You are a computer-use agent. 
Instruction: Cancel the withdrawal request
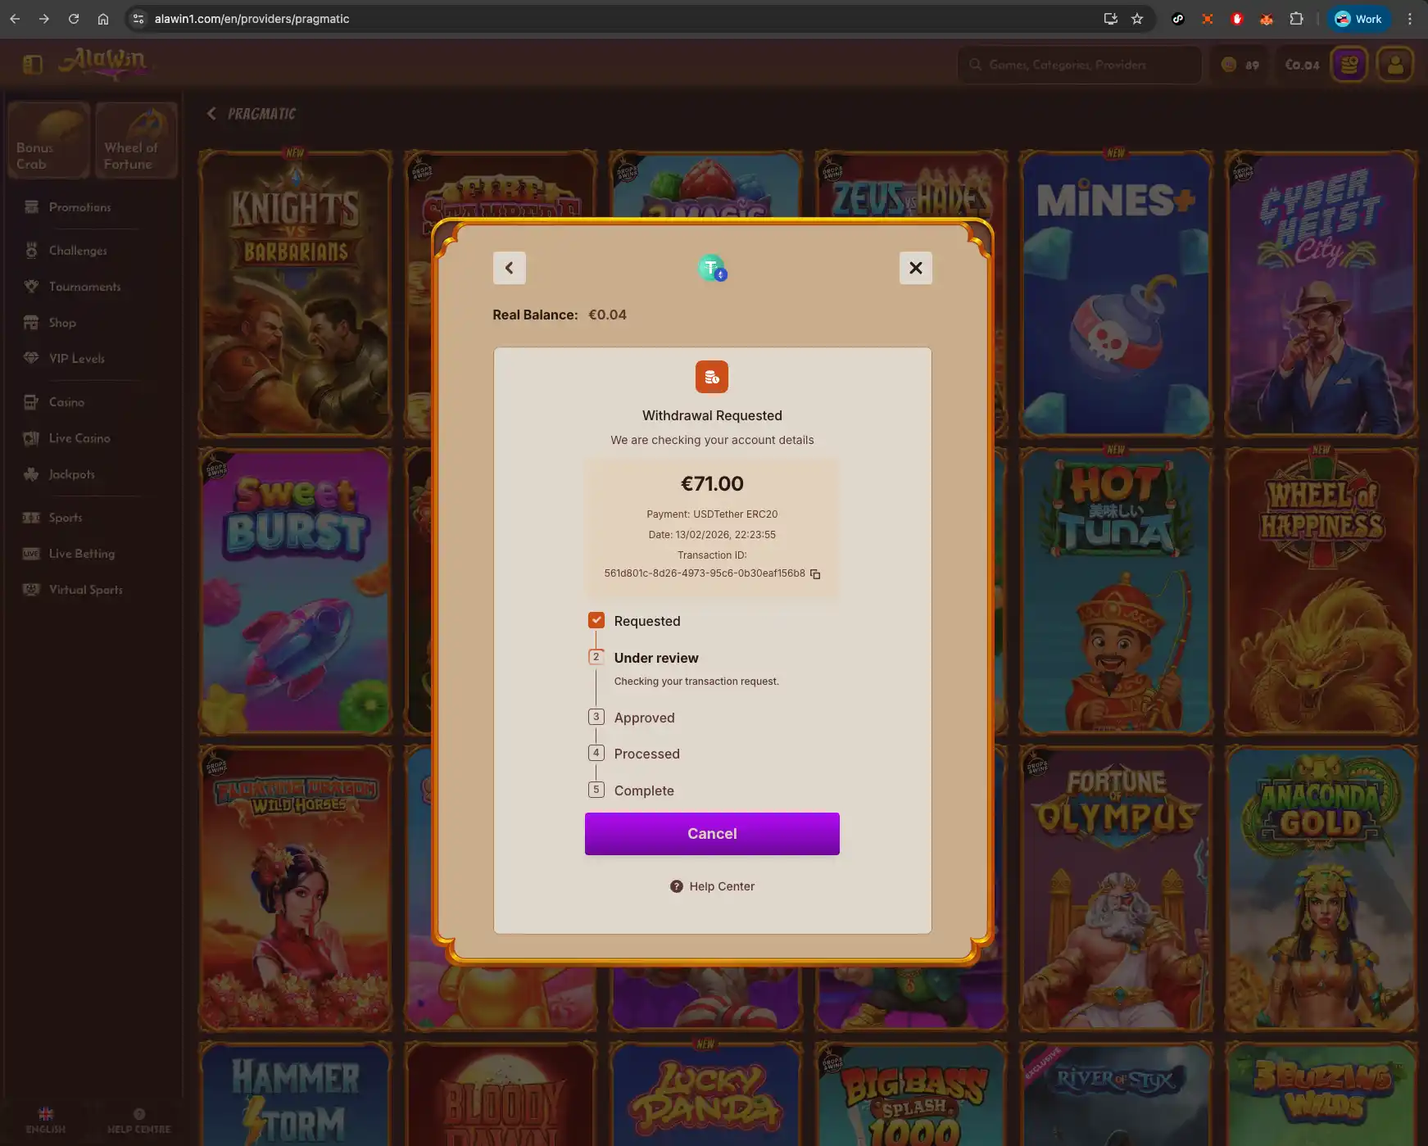(712, 834)
